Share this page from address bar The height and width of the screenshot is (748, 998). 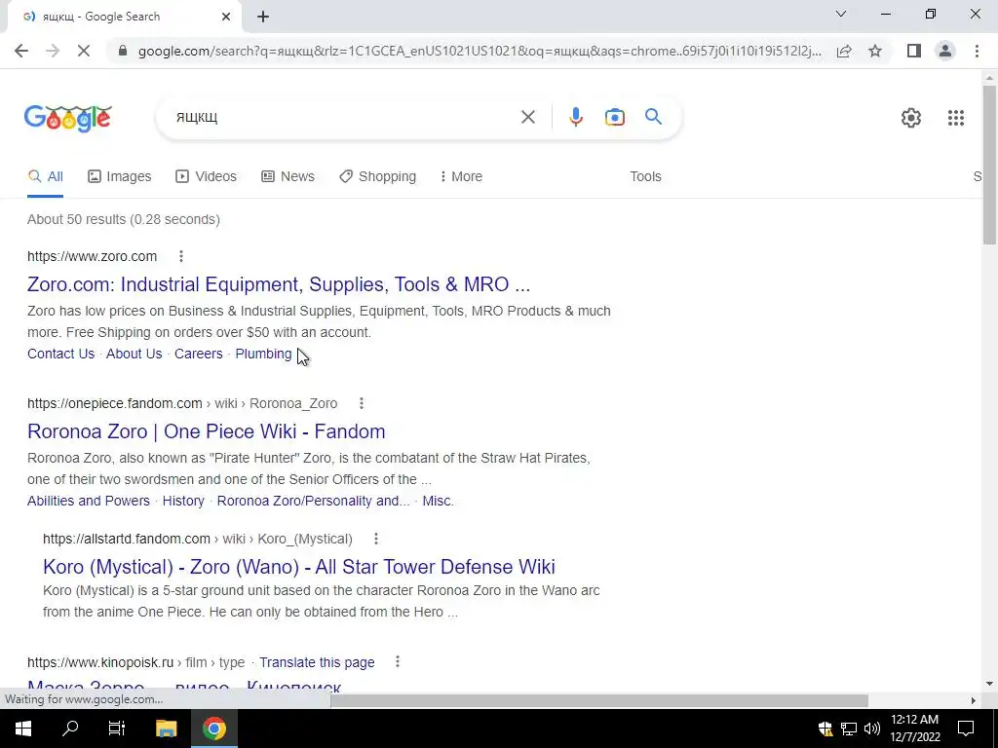[844, 51]
